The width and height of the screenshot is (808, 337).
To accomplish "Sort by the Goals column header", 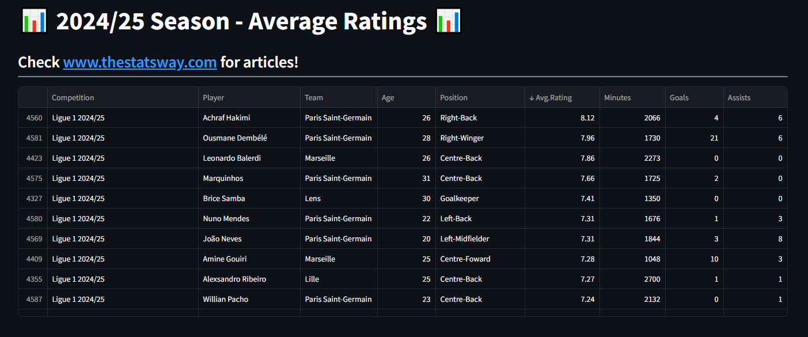I will (x=695, y=97).
